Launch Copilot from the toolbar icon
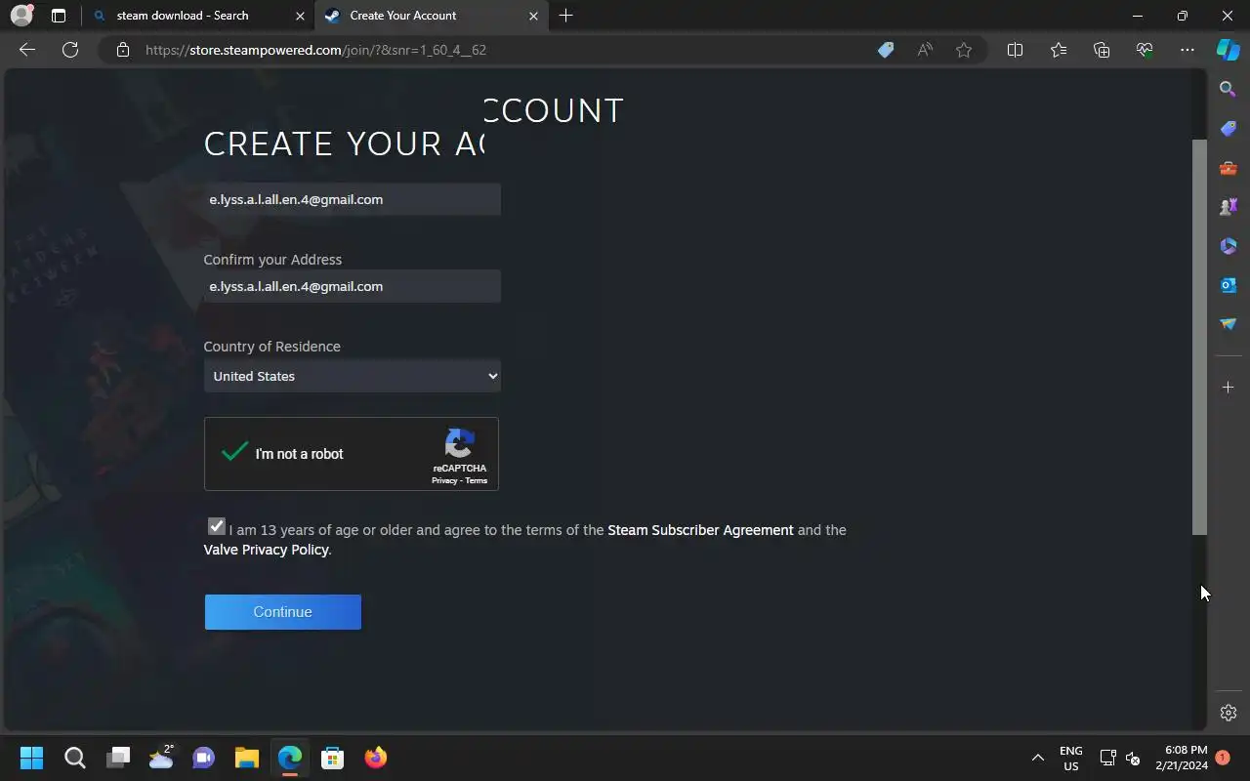Screen dimensions: 1250x781 coord(1229,50)
